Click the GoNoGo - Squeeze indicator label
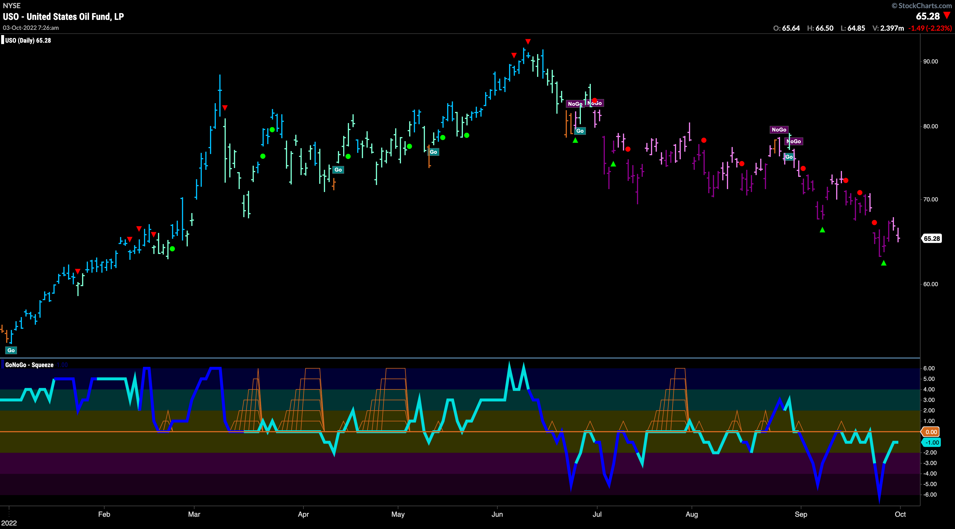The height and width of the screenshot is (529, 955). click(29, 365)
